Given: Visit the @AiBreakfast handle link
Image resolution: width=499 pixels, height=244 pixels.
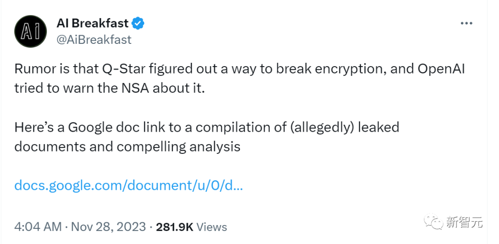Looking at the screenshot, I should [94, 40].
